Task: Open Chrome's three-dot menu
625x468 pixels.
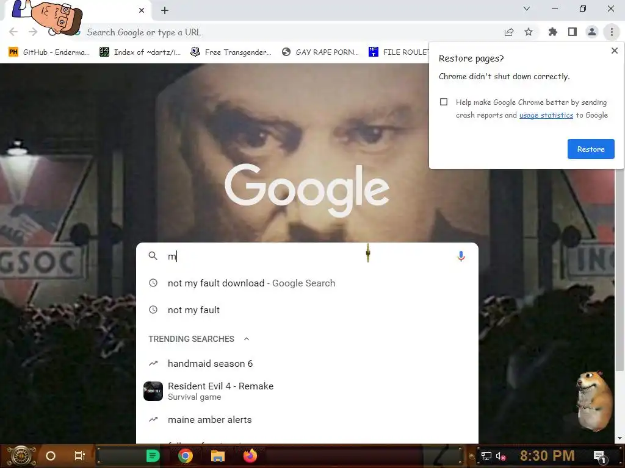Action: 612,32
